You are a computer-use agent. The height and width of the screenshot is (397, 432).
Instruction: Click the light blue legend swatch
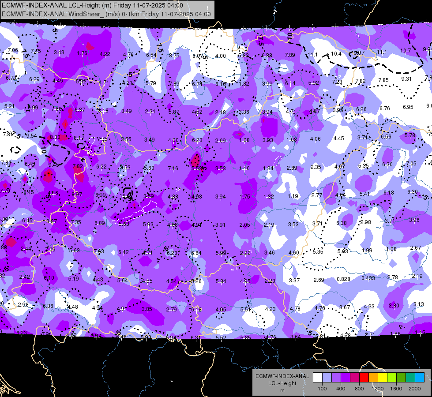tap(327, 378)
